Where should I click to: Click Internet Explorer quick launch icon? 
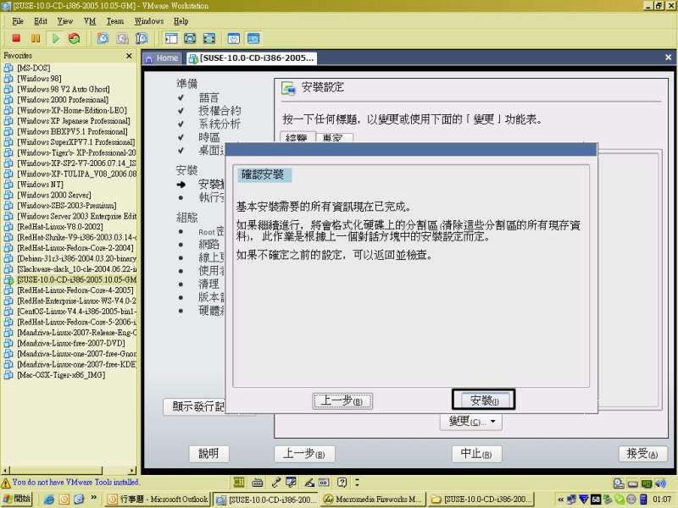point(49,499)
